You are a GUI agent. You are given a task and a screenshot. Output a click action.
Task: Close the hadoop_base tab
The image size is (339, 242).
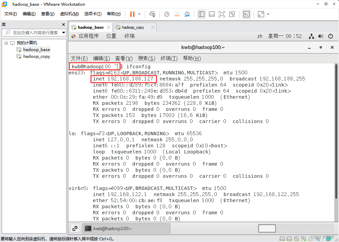pos(108,27)
